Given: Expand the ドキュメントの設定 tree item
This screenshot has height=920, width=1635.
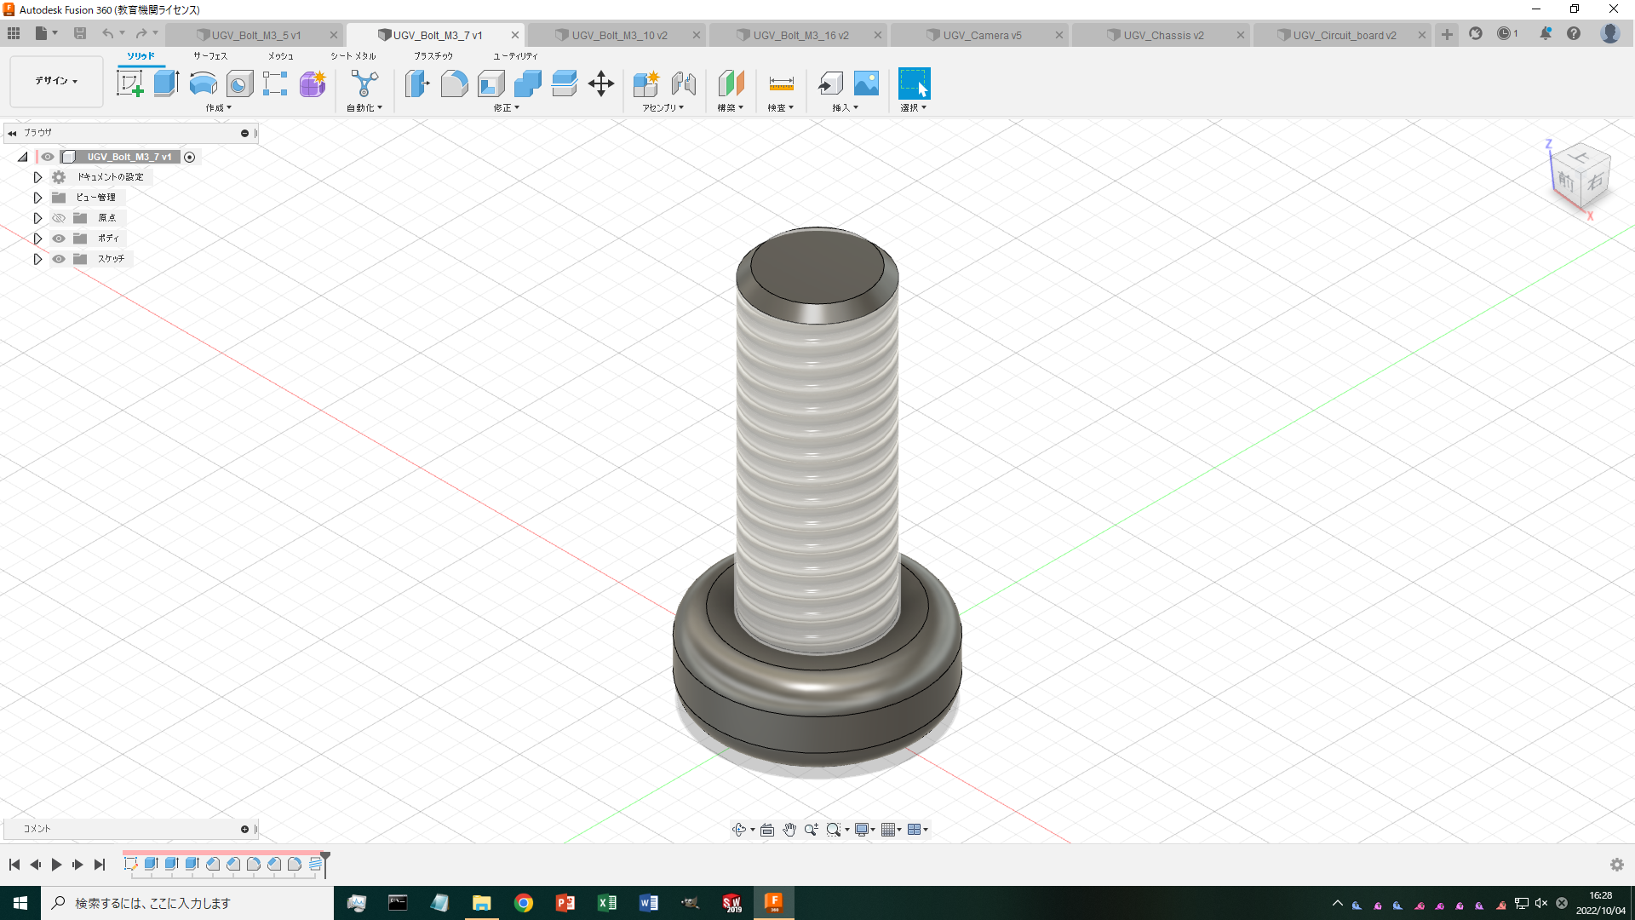Looking at the screenshot, I should [x=37, y=176].
